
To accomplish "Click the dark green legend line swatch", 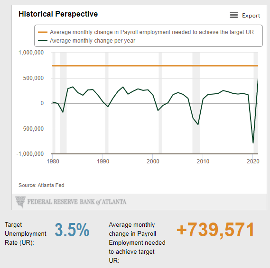I will 43,41.
